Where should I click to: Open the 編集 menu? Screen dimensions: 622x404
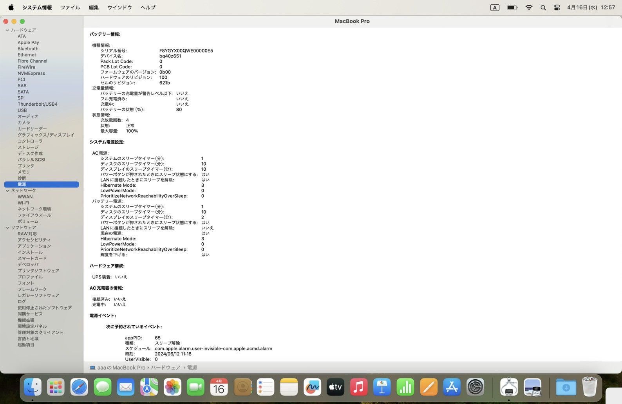click(94, 7)
